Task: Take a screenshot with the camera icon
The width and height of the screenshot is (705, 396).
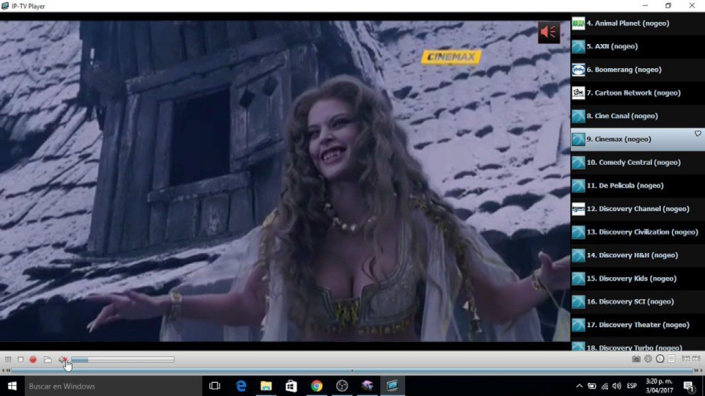Action: [x=637, y=358]
